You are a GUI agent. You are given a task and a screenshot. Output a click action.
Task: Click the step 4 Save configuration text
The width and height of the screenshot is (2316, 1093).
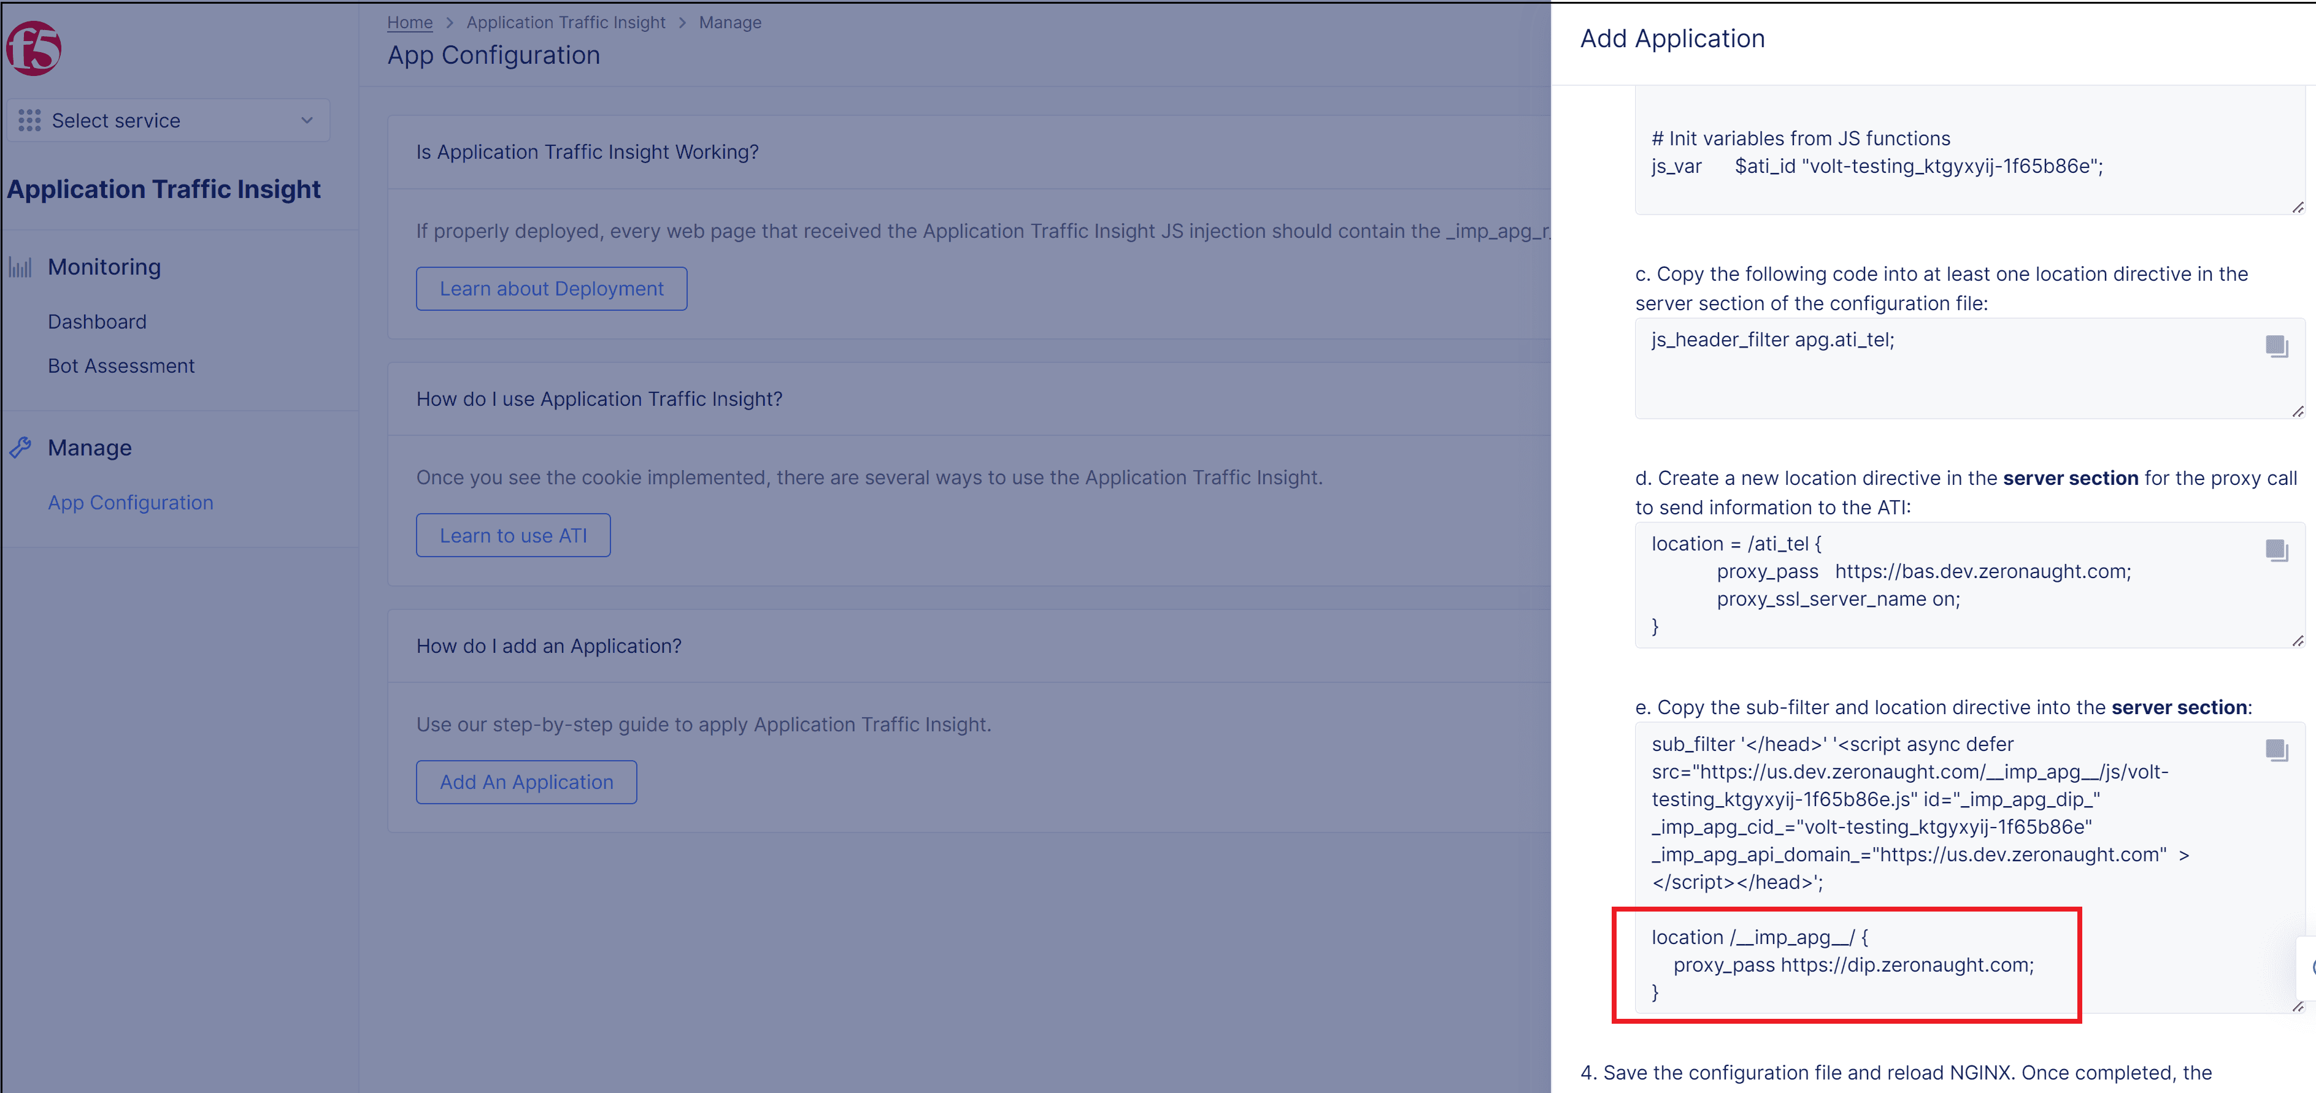point(1896,1072)
